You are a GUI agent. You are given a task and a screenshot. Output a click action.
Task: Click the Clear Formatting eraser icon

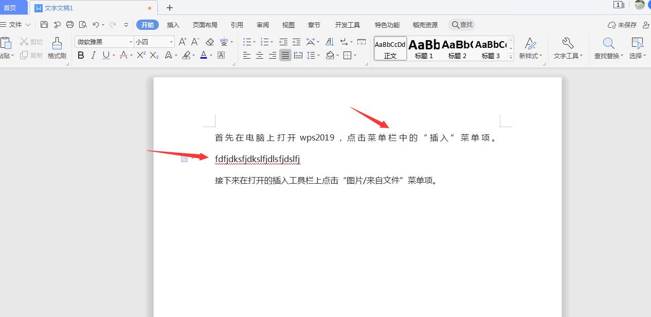tap(210, 42)
